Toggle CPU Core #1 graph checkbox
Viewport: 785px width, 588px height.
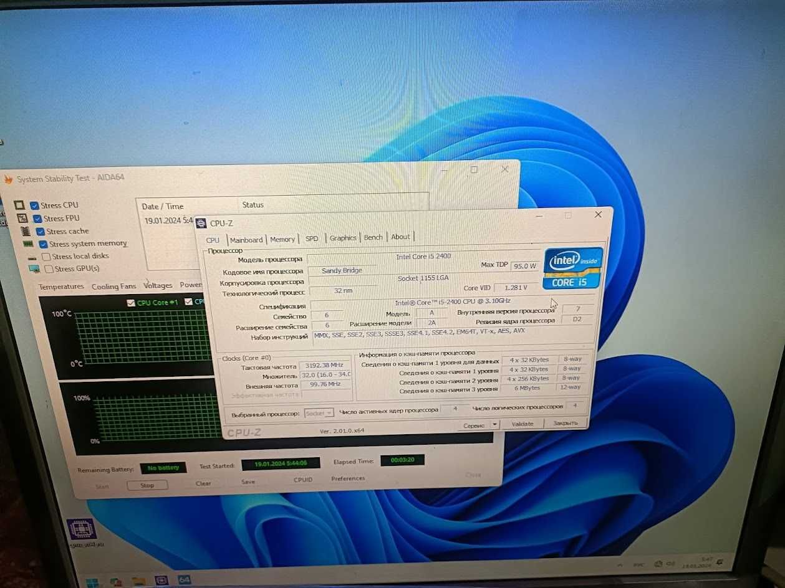130,303
